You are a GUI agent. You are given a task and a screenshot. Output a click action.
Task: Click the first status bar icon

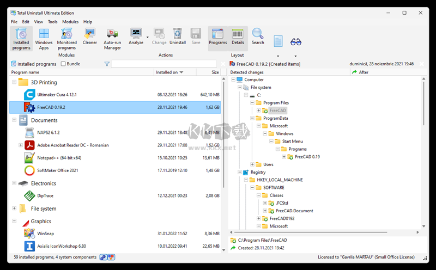pos(103,257)
